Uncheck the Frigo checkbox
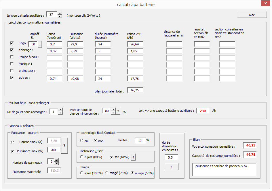This screenshot has height=191, width=272. point(12,43)
